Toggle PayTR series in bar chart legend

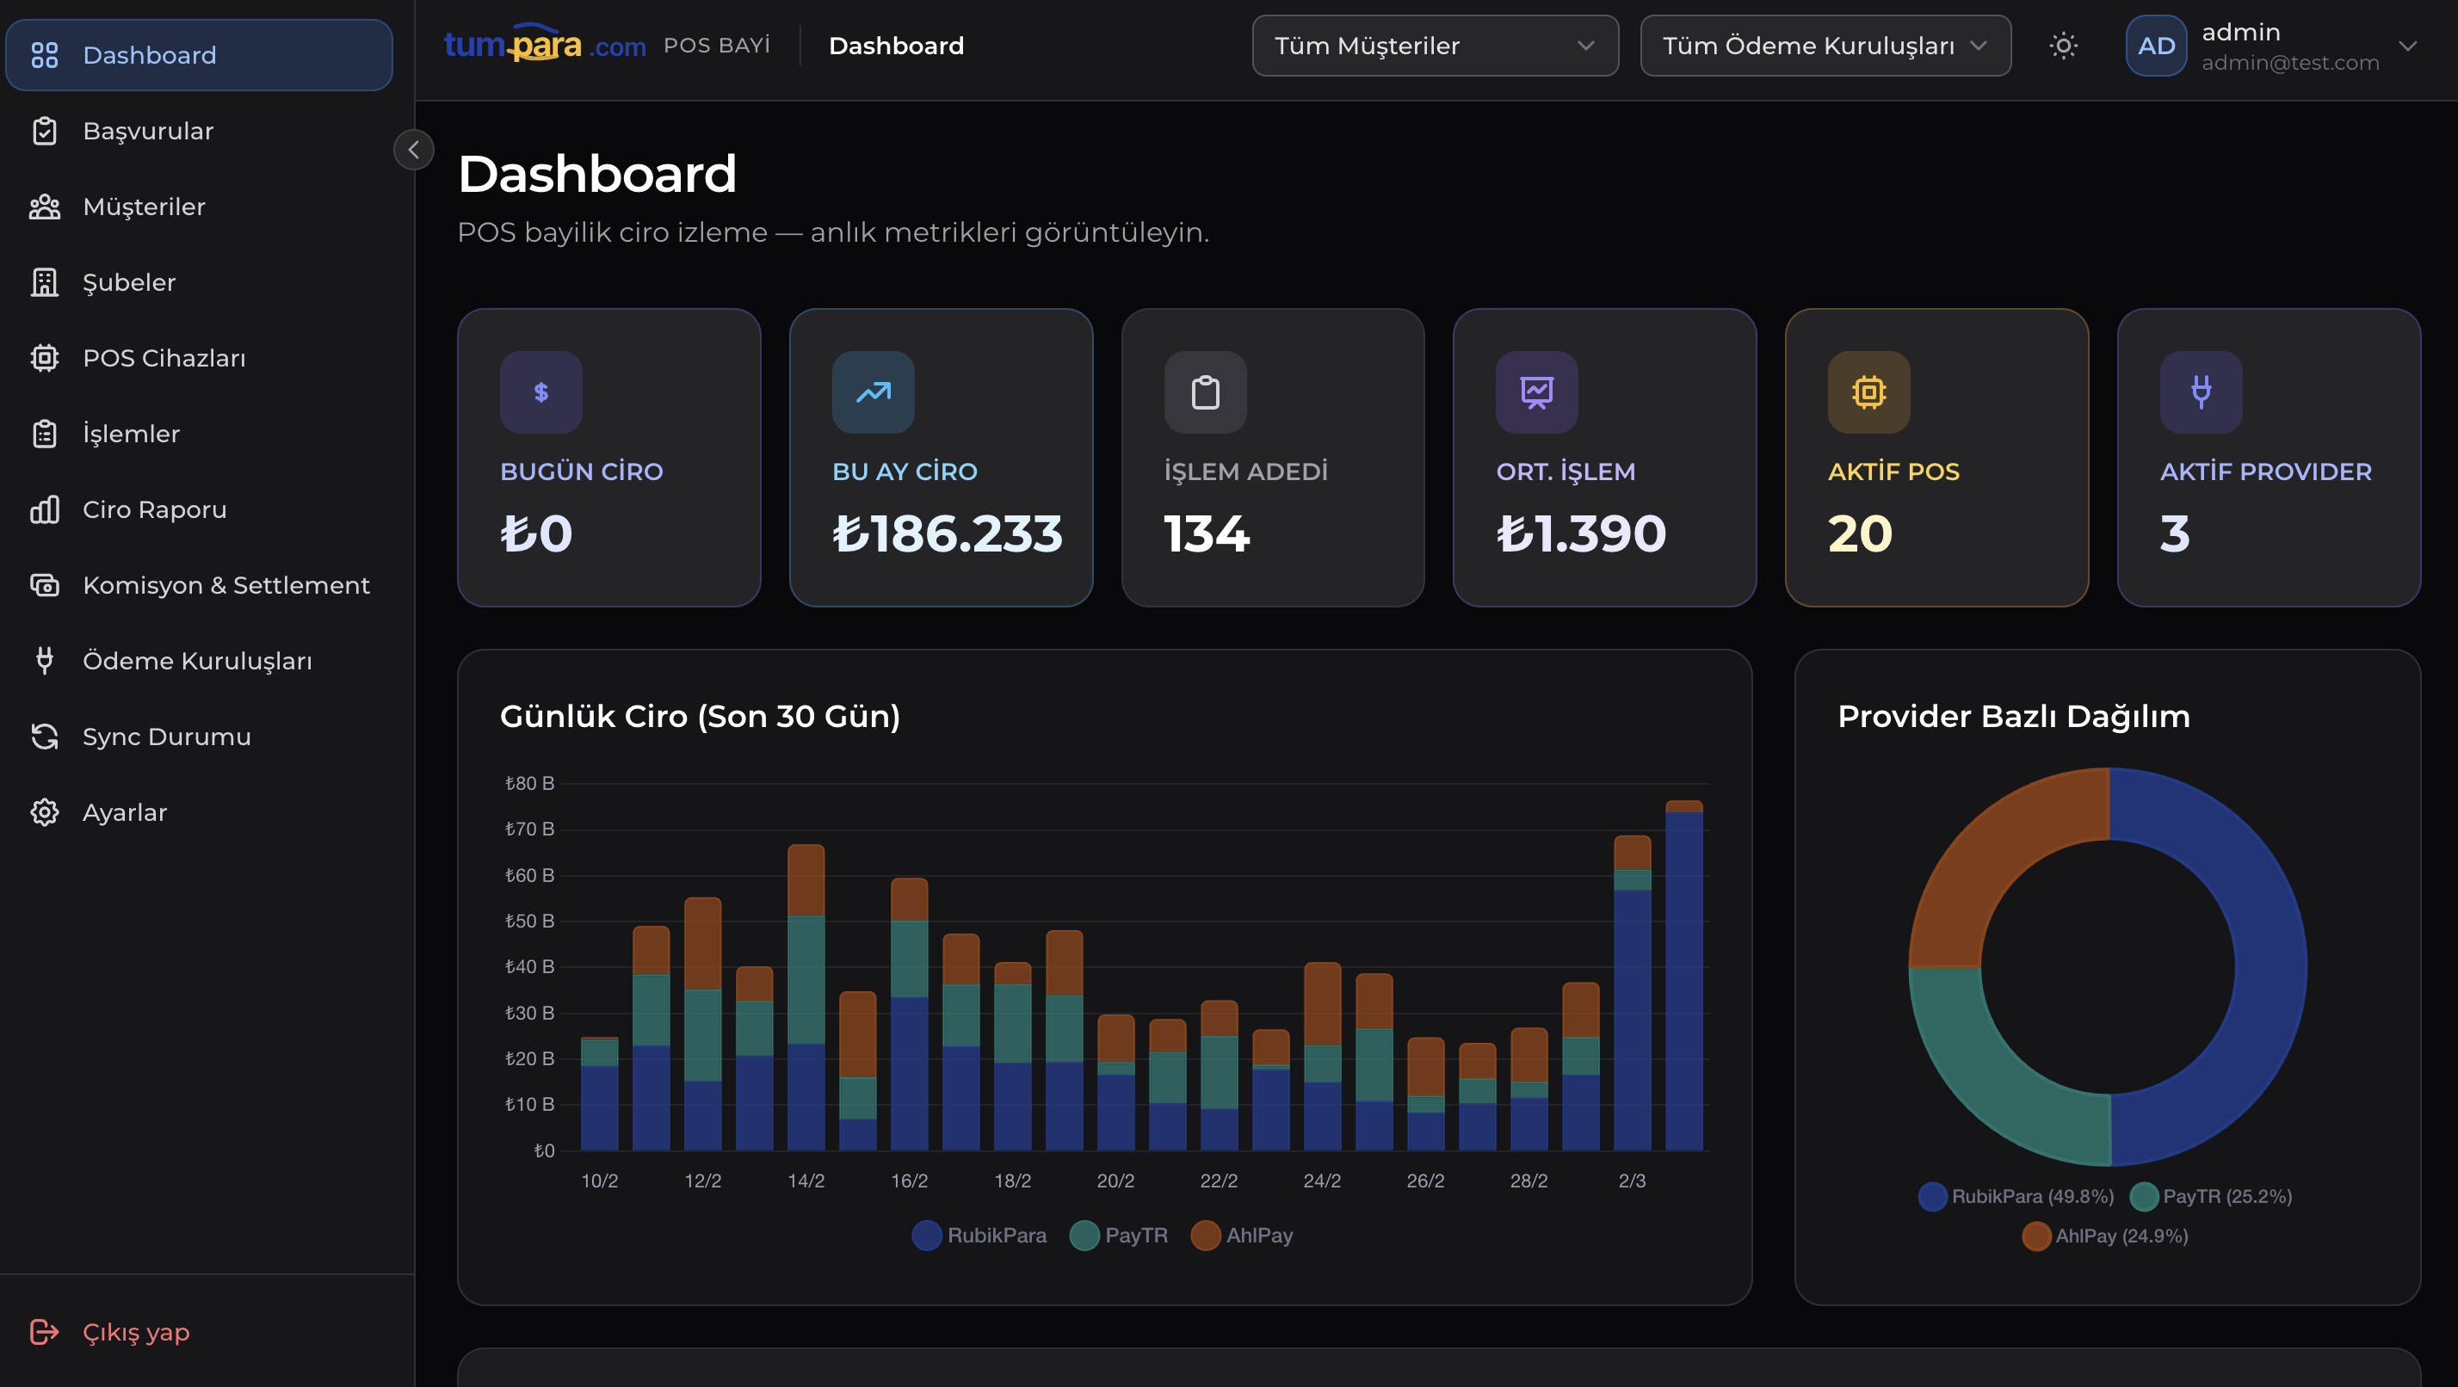point(1118,1236)
